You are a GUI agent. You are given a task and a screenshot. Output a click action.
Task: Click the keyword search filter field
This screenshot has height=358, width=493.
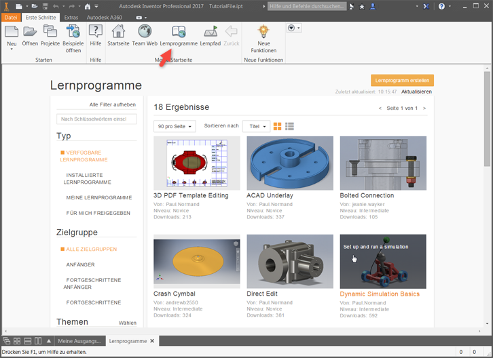pos(96,119)
